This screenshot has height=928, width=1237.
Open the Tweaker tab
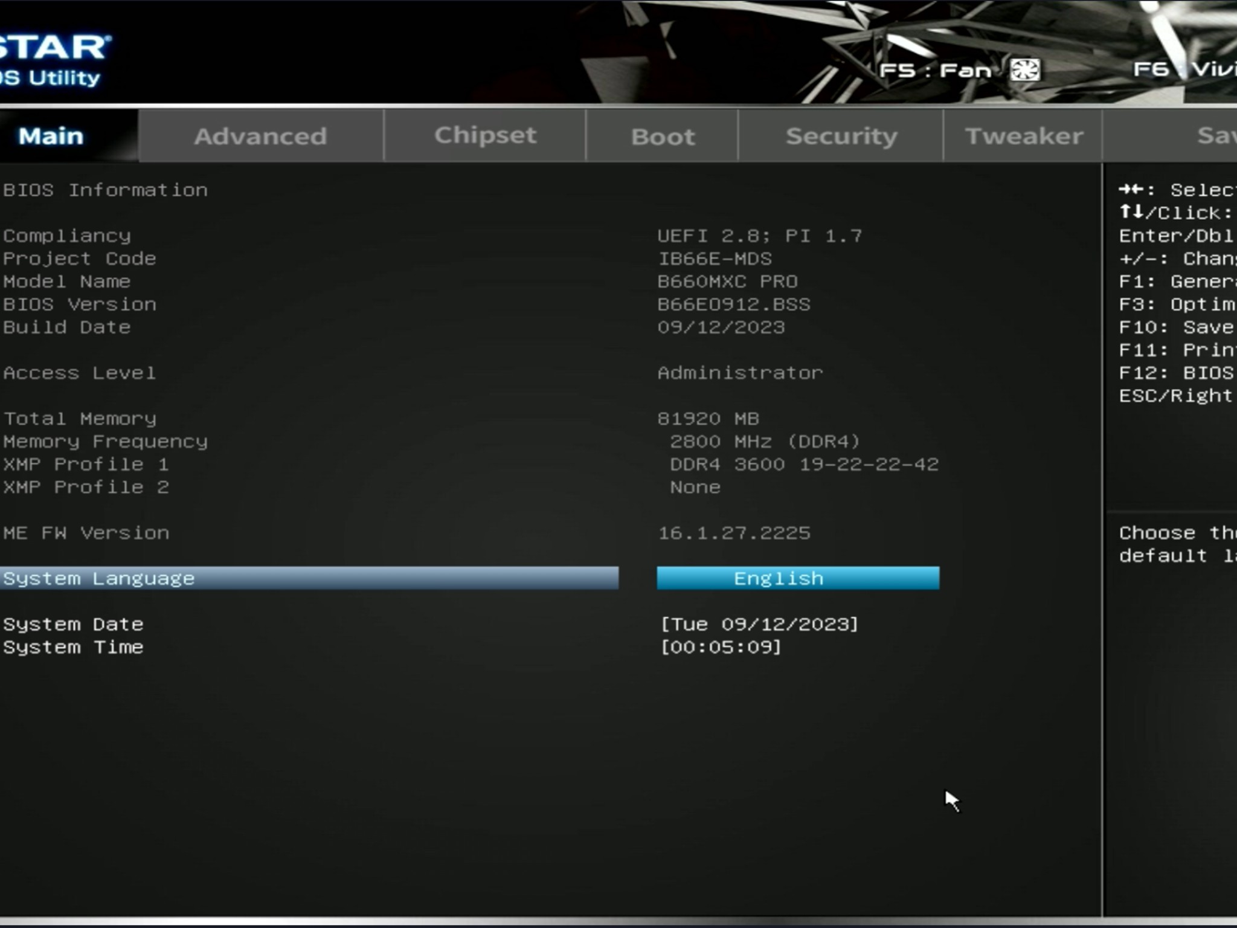point(1024,136)
